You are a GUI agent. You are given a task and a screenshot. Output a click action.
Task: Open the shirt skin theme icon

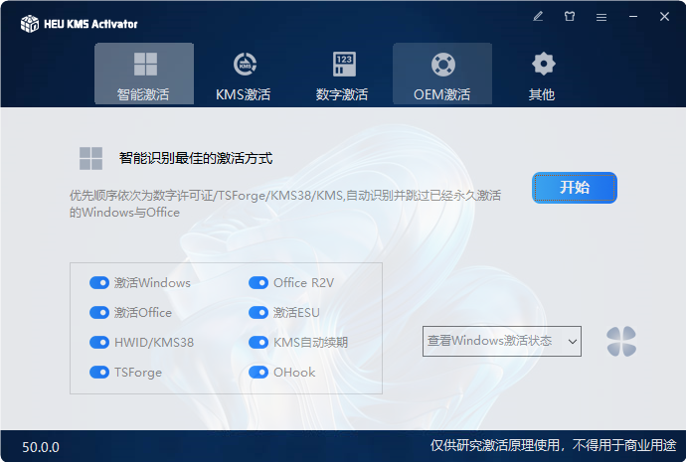570,17
